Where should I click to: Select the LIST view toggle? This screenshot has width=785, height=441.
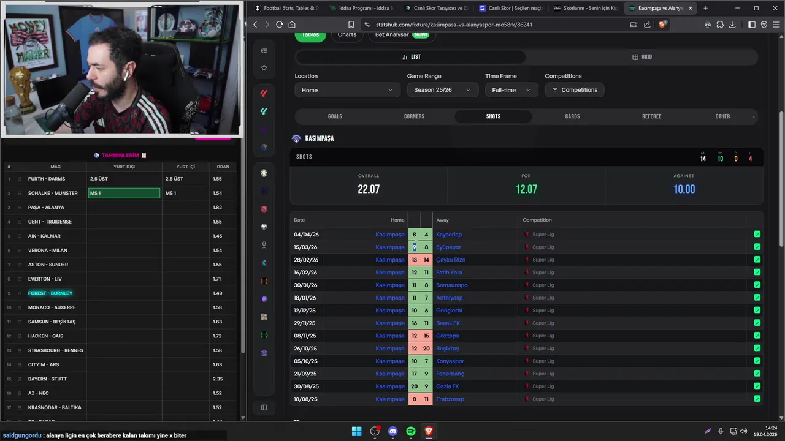click(x=411, y=57)
